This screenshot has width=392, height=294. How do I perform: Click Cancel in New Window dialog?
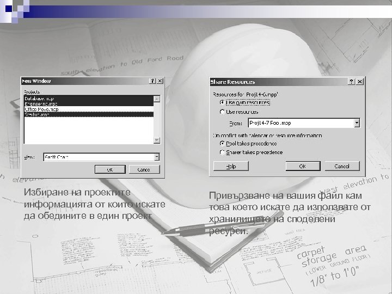(144, 169)
